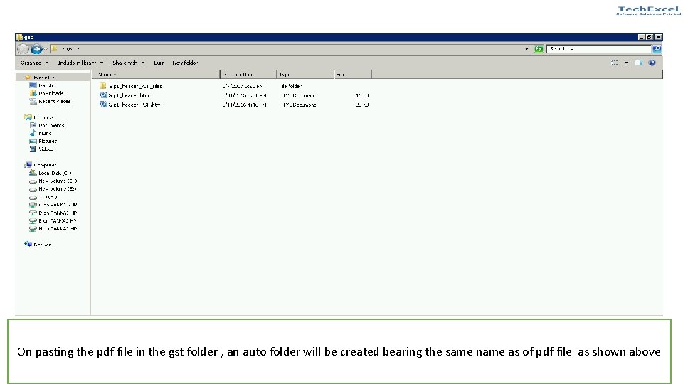The width and height of the screenshot is (683, 384).
Task: Open the Videos library
Action: coord(46,149)
